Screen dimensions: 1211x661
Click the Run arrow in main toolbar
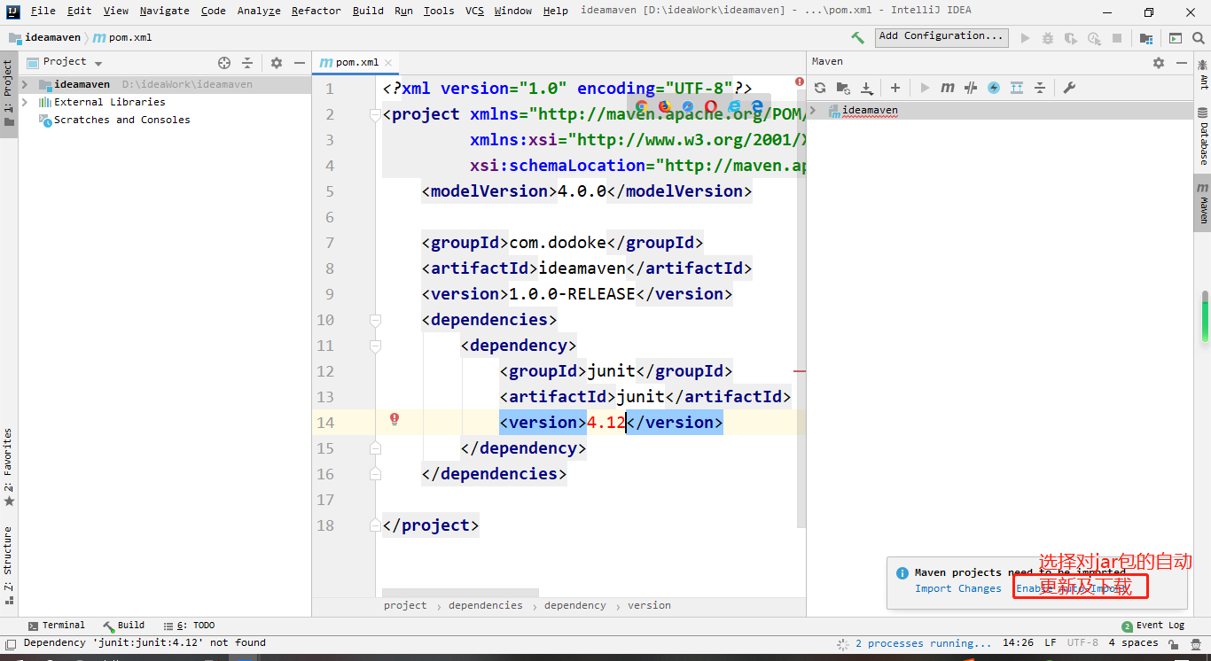[1026, 38]
